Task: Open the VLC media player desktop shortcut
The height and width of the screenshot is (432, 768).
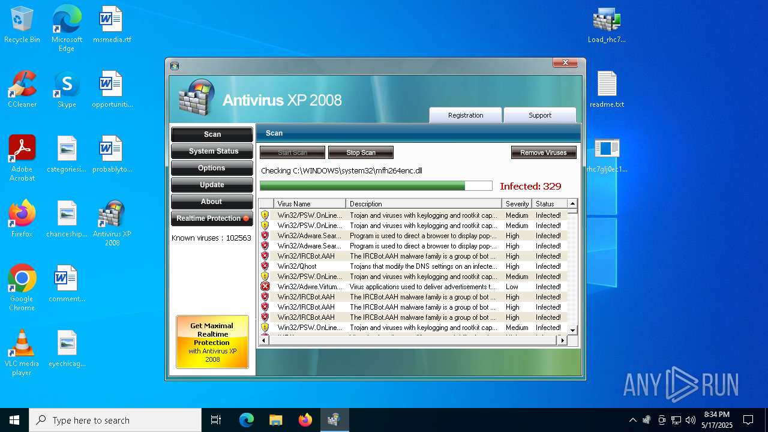Action: (22, 353)
